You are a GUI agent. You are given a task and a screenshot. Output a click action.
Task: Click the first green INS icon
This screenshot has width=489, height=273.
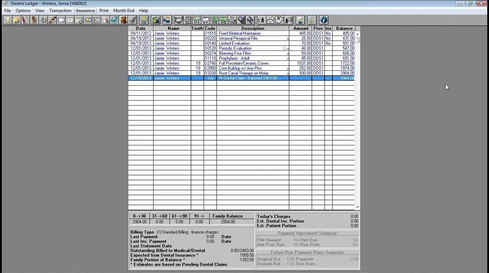click(215, 20)
